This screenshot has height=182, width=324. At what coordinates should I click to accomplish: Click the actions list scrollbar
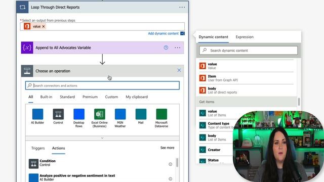177,163
